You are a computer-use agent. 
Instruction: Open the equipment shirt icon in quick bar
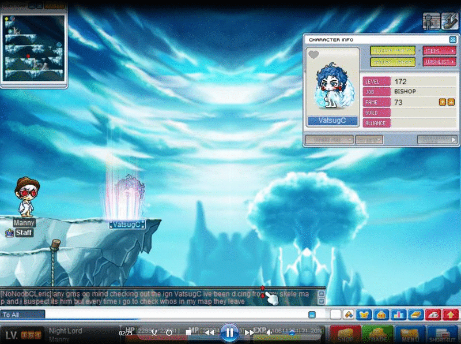(364, 315)
